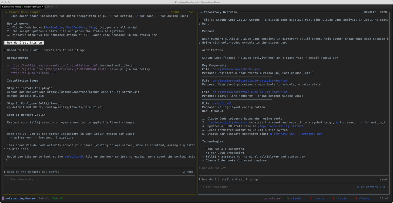
Task: Click send in the right pane
Action: pyautogui.click(x=382, y=179)
